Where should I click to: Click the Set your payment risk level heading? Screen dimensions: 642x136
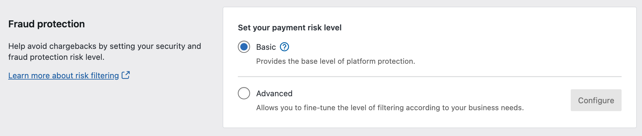coord(289,28)
